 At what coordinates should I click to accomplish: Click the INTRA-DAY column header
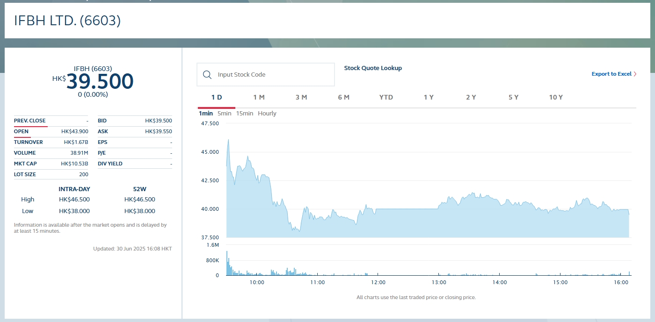pos(74,189)
